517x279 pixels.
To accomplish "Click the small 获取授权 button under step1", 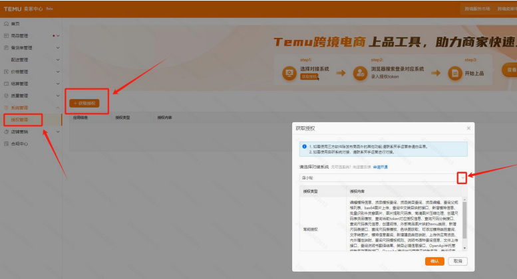I will point(309,76).
